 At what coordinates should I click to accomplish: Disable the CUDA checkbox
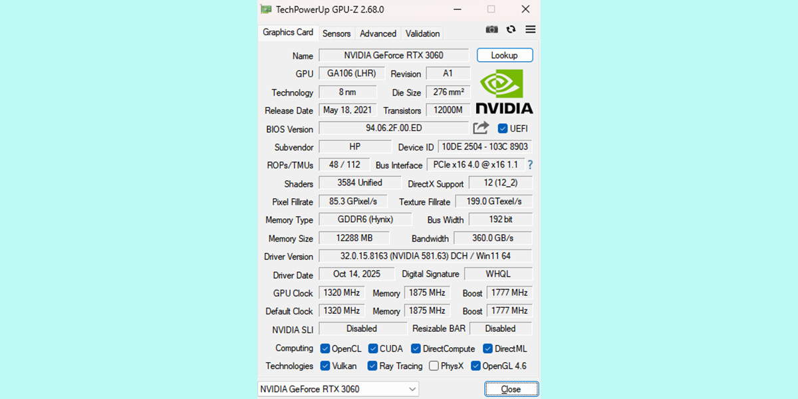pos(372,348)
